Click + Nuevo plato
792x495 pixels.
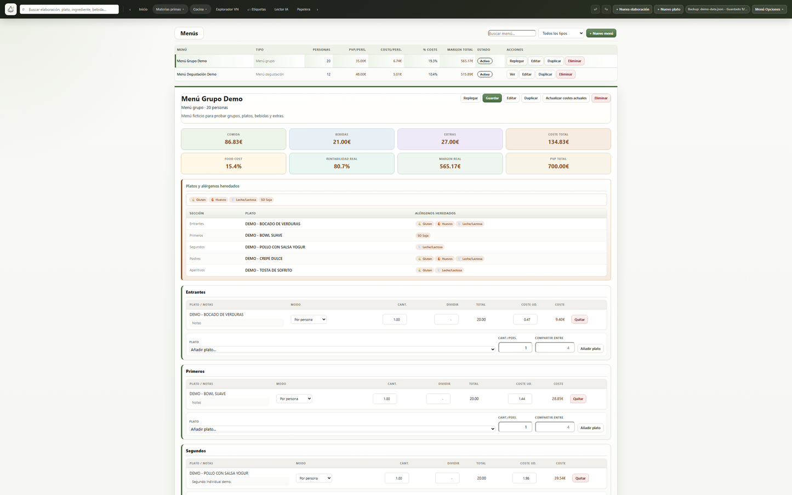(x=669, y=9)
